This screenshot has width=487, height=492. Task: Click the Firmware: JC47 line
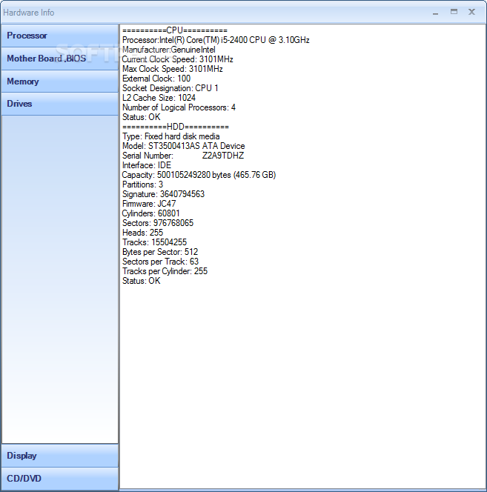[149, 204]
